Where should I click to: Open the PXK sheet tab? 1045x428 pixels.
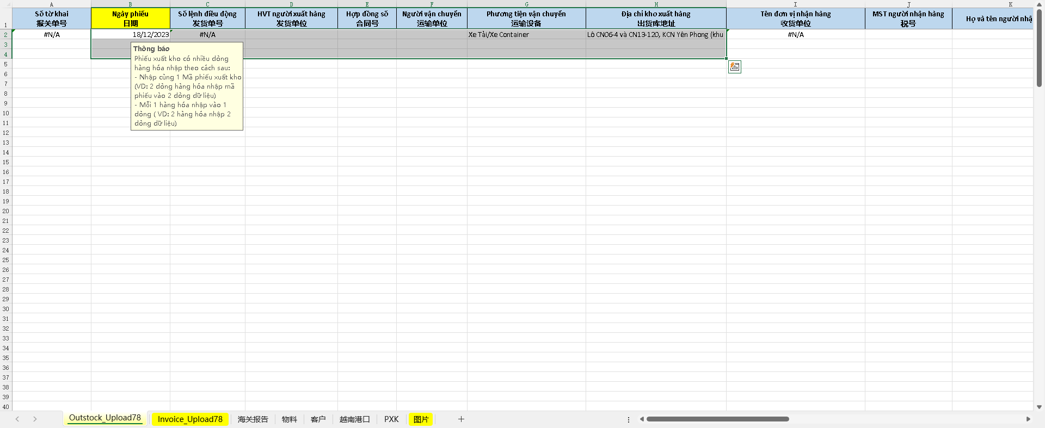point(391,419)
